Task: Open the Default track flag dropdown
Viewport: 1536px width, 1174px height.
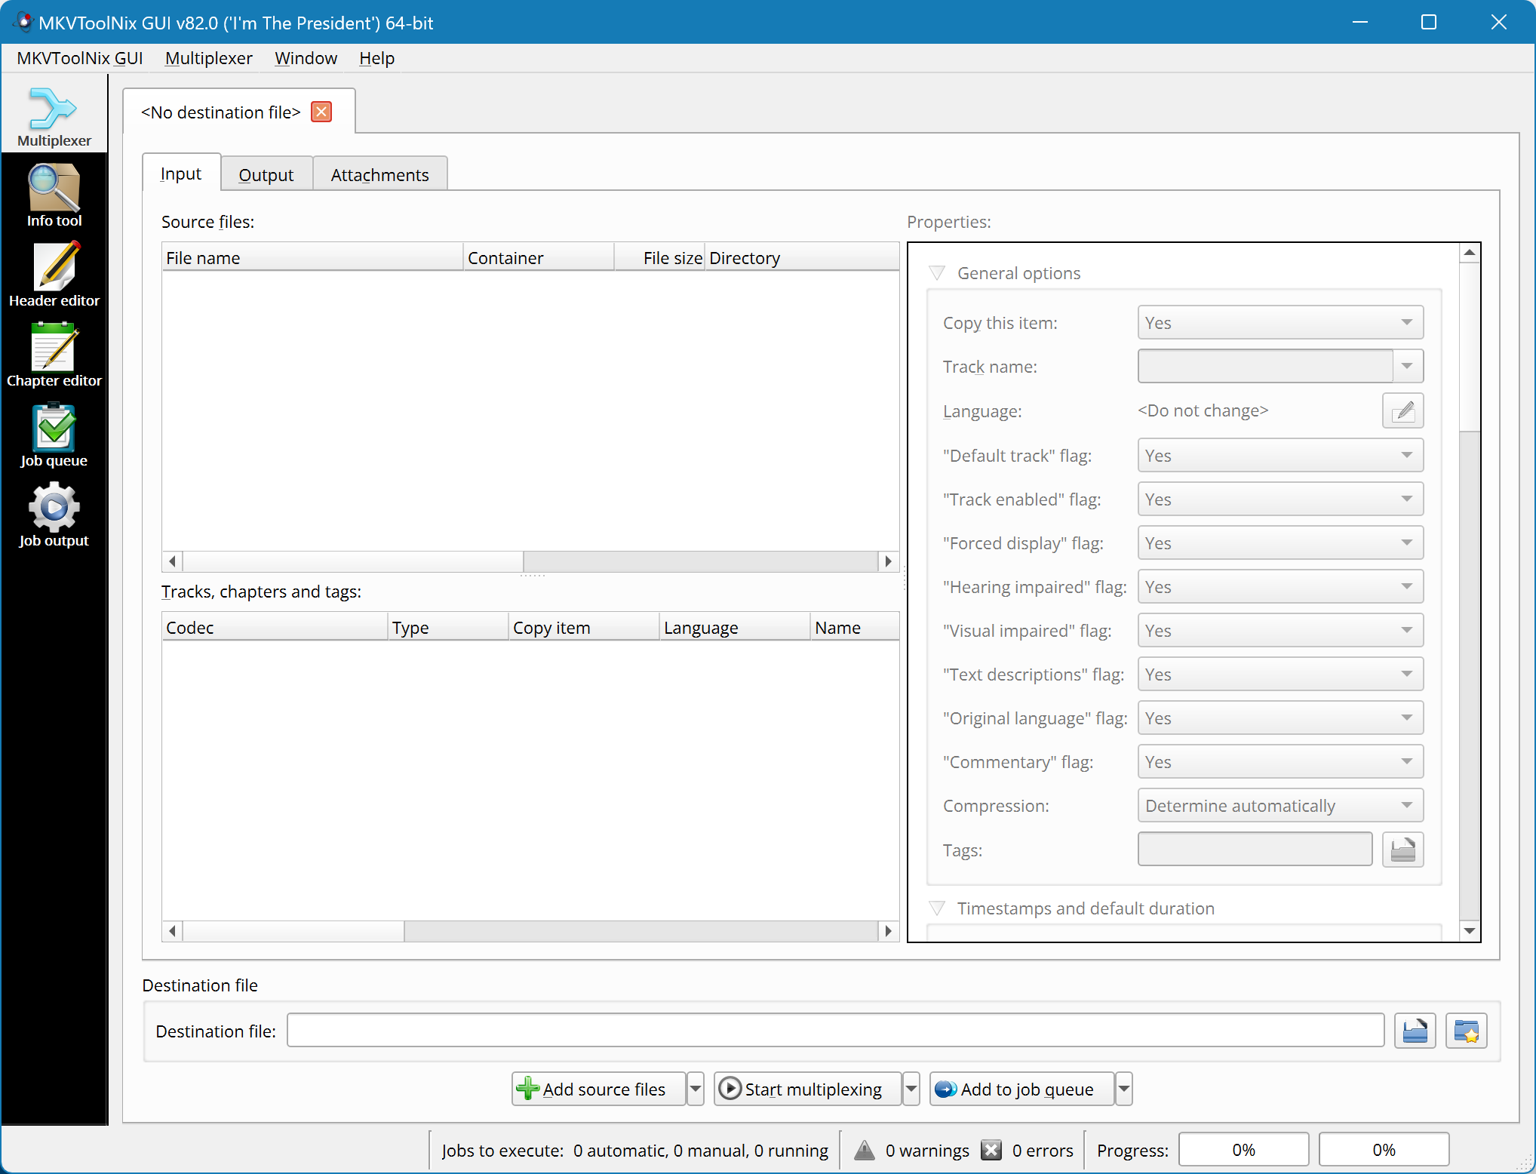Action: pos(1277,453)
